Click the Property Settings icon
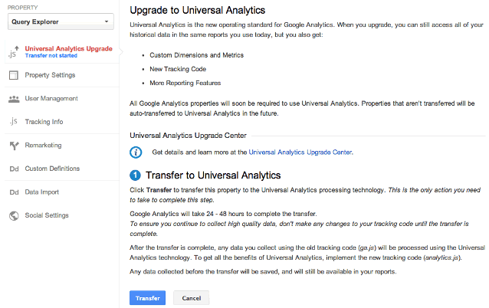489x308 pixels. click(13, 75)
